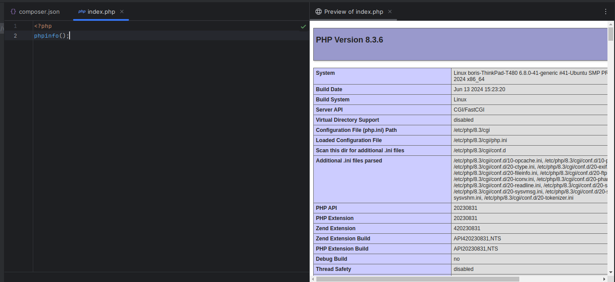Click the horizontal scroll right arrow
Screen dimensions: 615x282
tap(605, 279)
